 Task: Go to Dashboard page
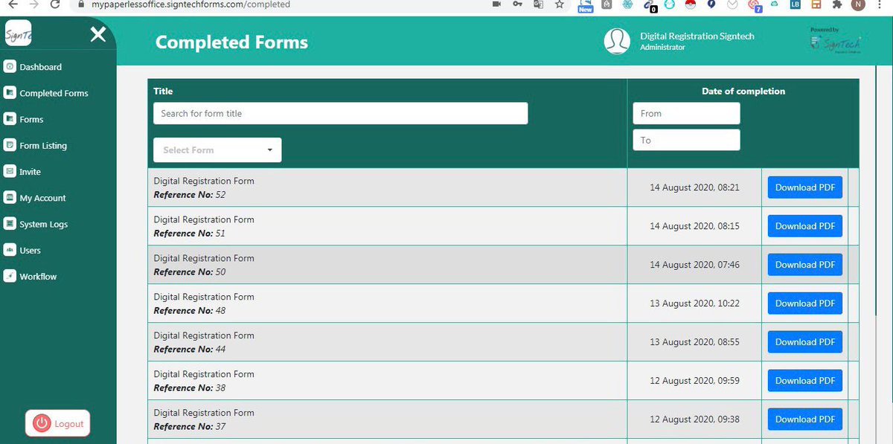click(41, 67)
